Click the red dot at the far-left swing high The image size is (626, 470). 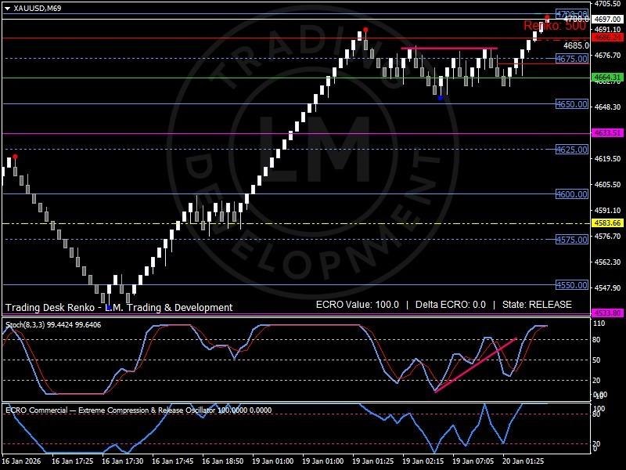coord(15,157)
